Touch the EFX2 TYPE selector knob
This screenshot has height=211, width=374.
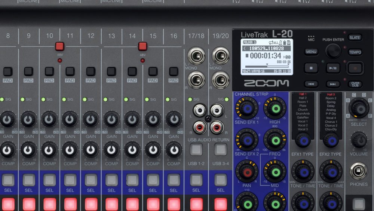point(331,140)
